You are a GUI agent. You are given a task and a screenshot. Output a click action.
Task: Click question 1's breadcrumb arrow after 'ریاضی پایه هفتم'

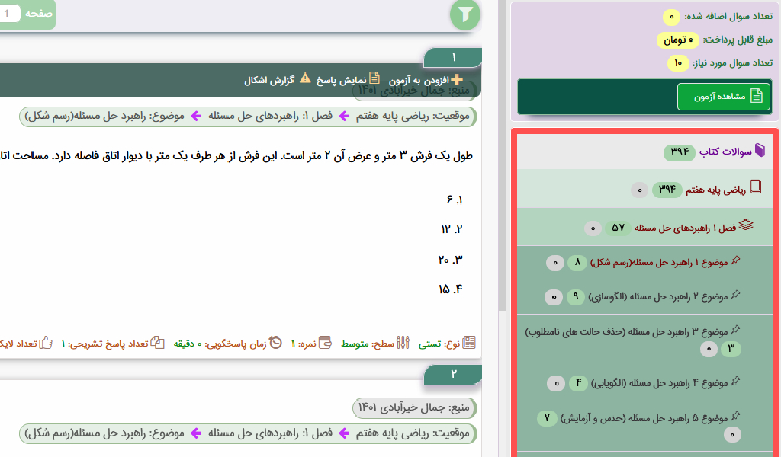[344, 117]
